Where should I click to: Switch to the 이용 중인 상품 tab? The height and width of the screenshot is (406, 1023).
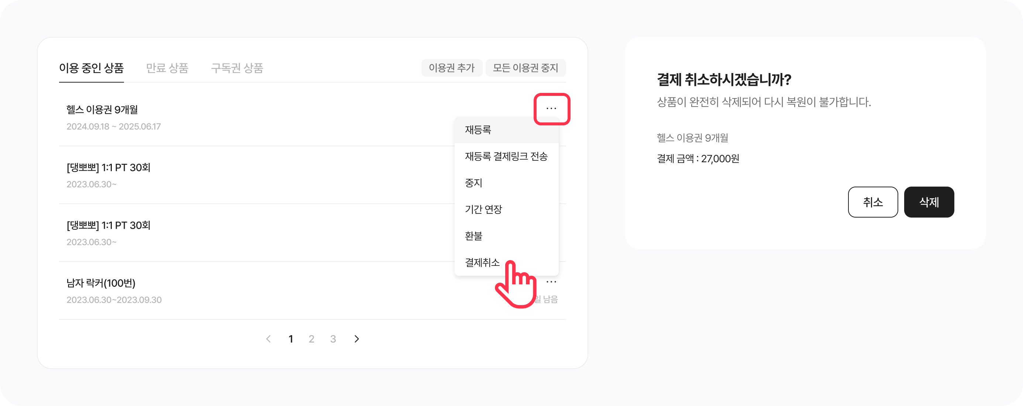(x=92, y=68)
